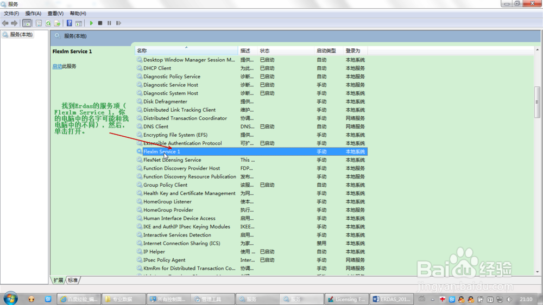The height and width of the screenshot is (305, 543).
Task: Select Encrypting File System (EFS) service
Action: [x=251, y=135]
